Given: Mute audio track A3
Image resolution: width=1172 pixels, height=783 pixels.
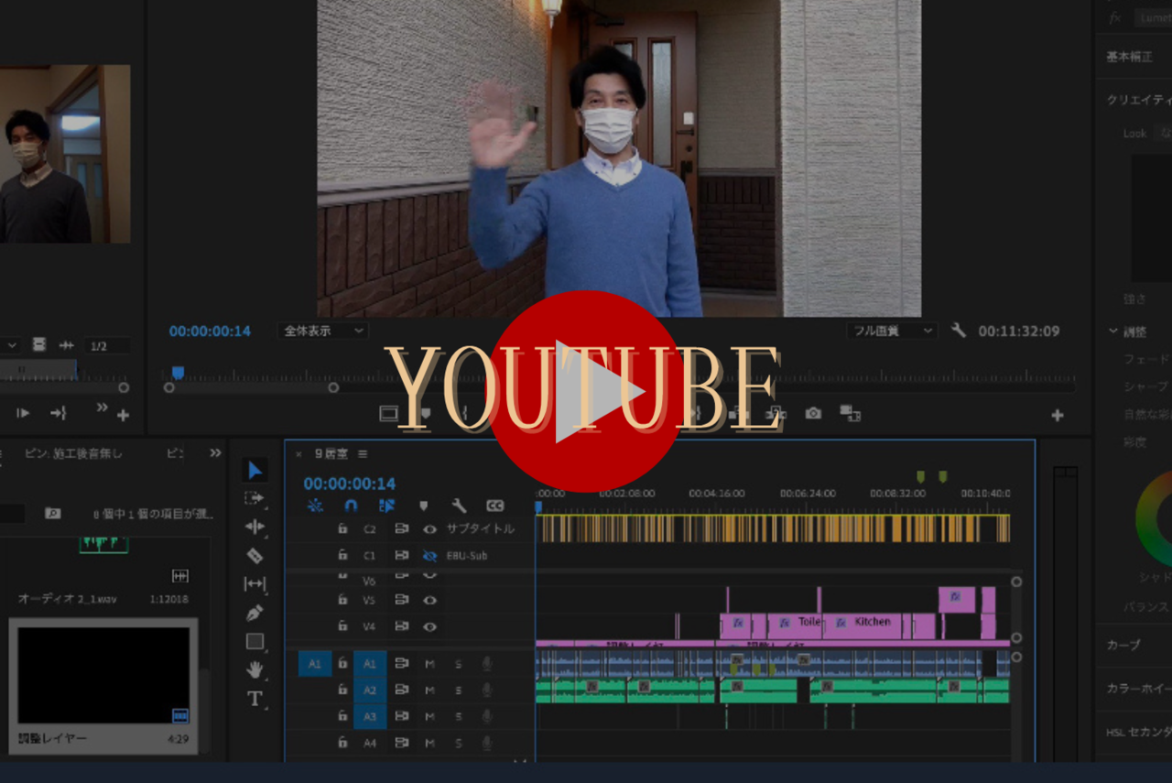Looking at the screenshot, I should (x=429, y=716).
